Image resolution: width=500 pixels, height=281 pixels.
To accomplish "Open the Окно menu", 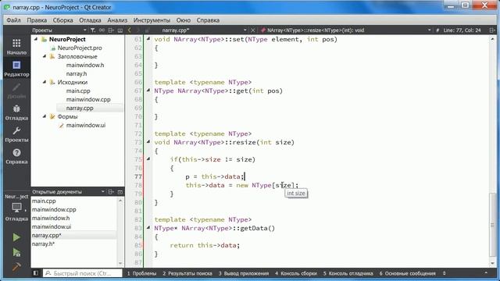I will 184,20.
